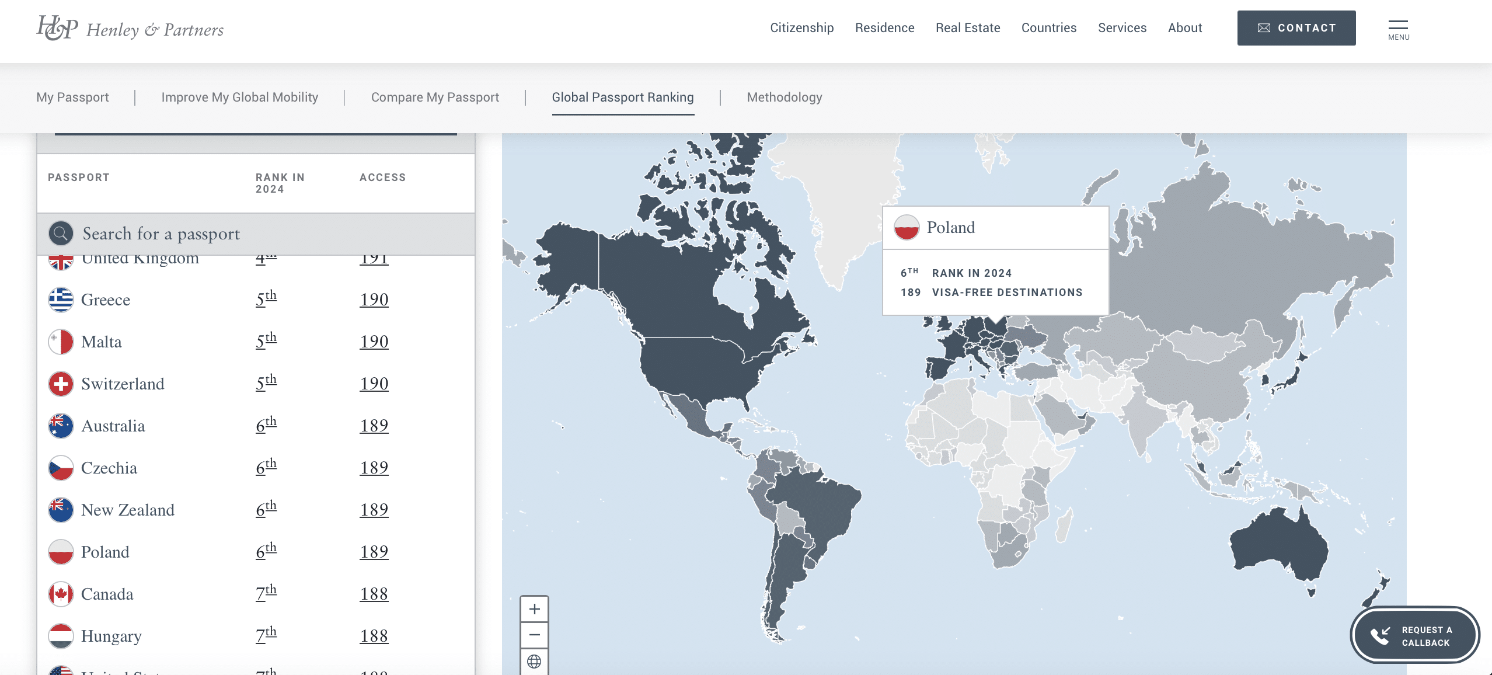Viewport: 1492px width, 675px height.
Task: Reset map with the globe icon
Action: 534,662
